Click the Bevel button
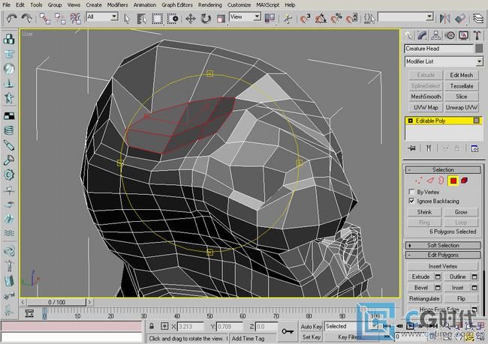 point(420,288)
